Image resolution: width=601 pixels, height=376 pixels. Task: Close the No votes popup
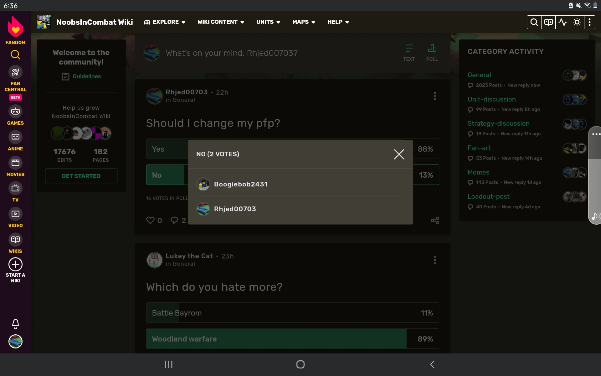point(399,154)
